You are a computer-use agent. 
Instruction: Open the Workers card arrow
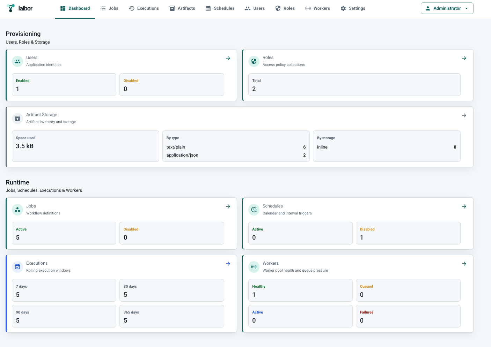click(464, 264)
